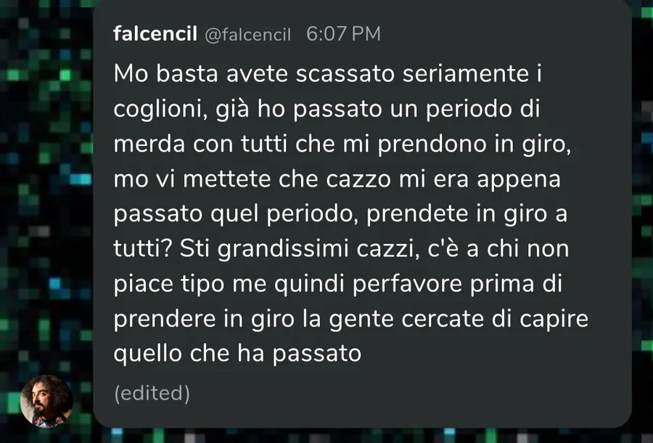
Task: Click the last line "quello che ha passato"
Action: click(x=237, y=354)
